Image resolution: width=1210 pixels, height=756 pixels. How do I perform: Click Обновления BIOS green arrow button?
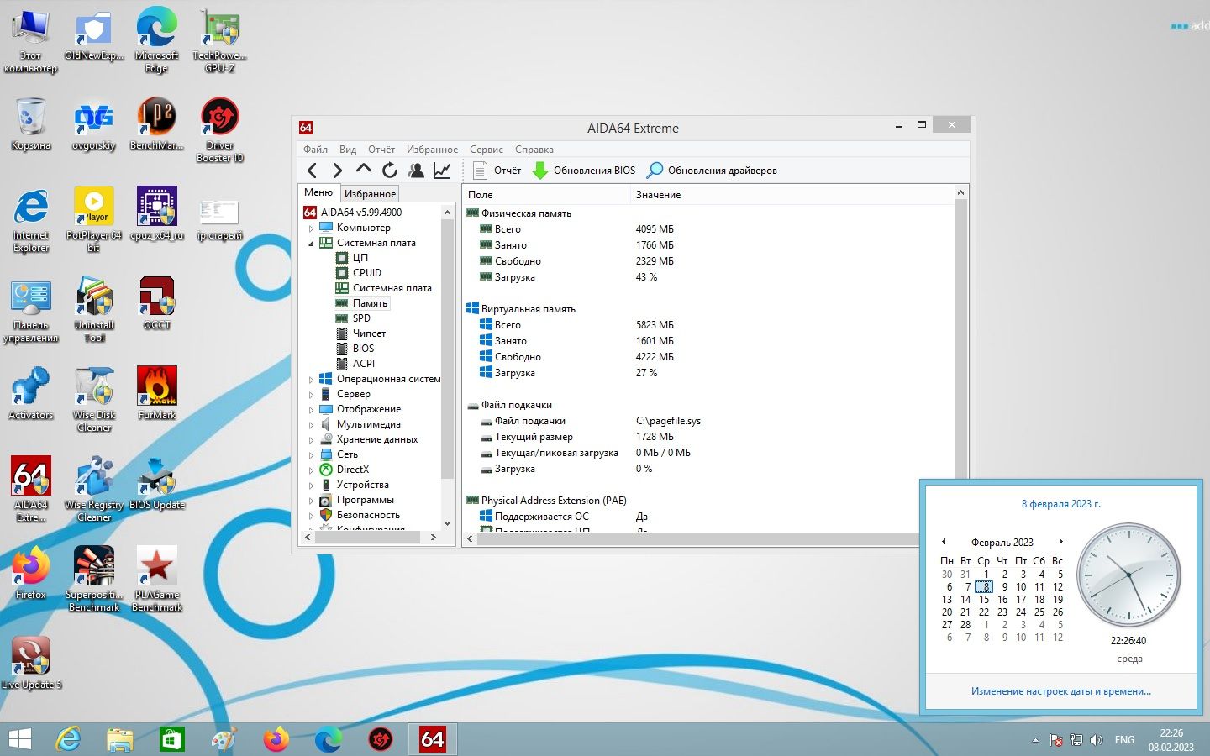pyautogui.click(x=584, y=171)
